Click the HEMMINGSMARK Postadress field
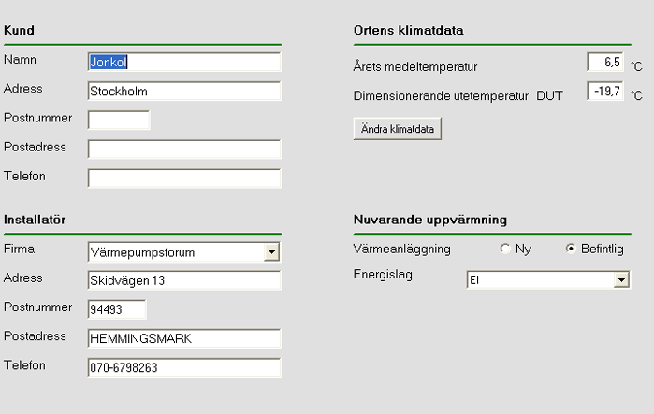Viewport: 654px width, 414px height. [x=183, y=338]
